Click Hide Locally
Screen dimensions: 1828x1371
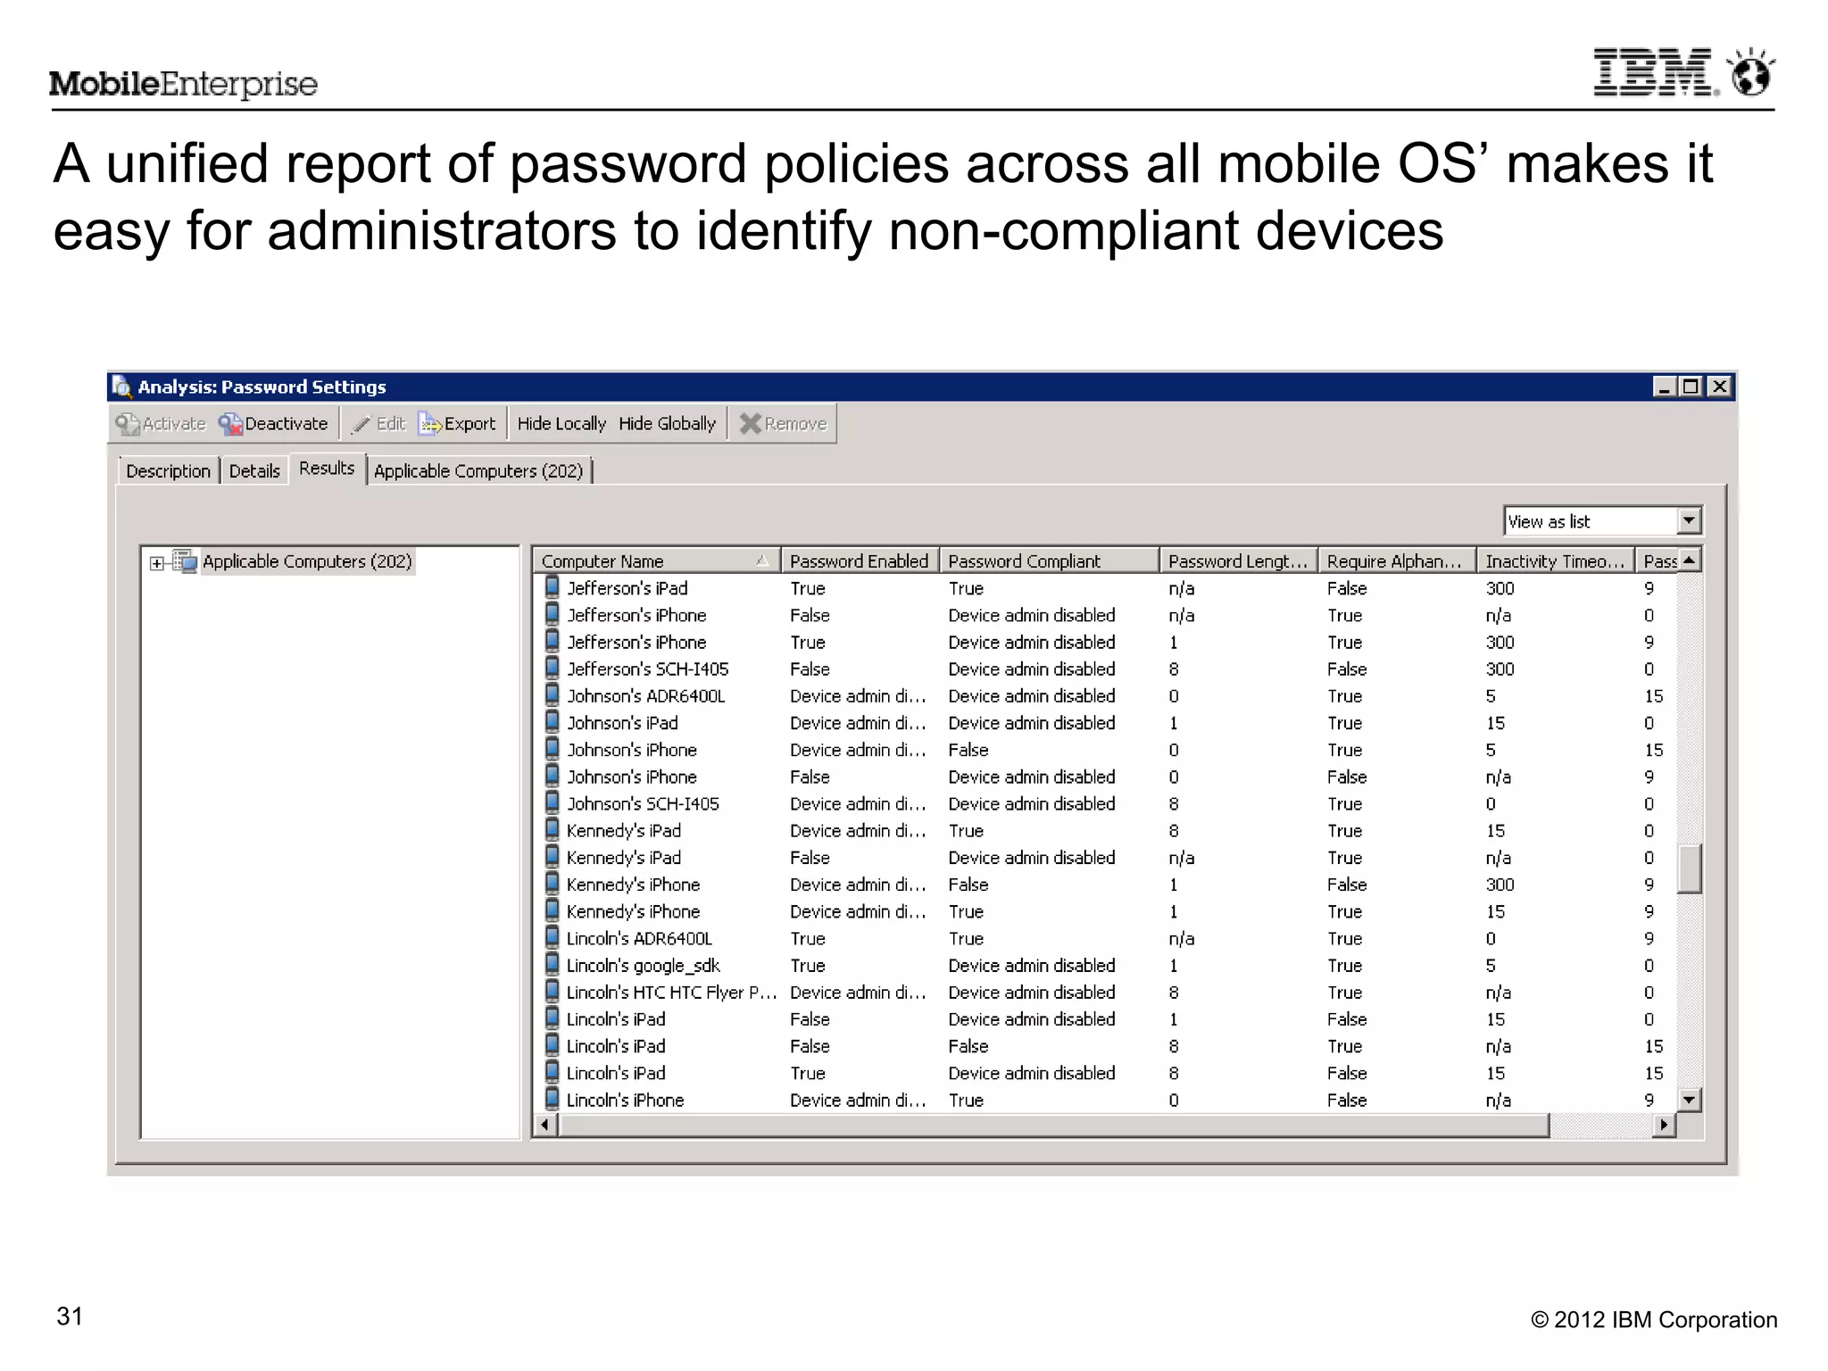pos(561,424)
